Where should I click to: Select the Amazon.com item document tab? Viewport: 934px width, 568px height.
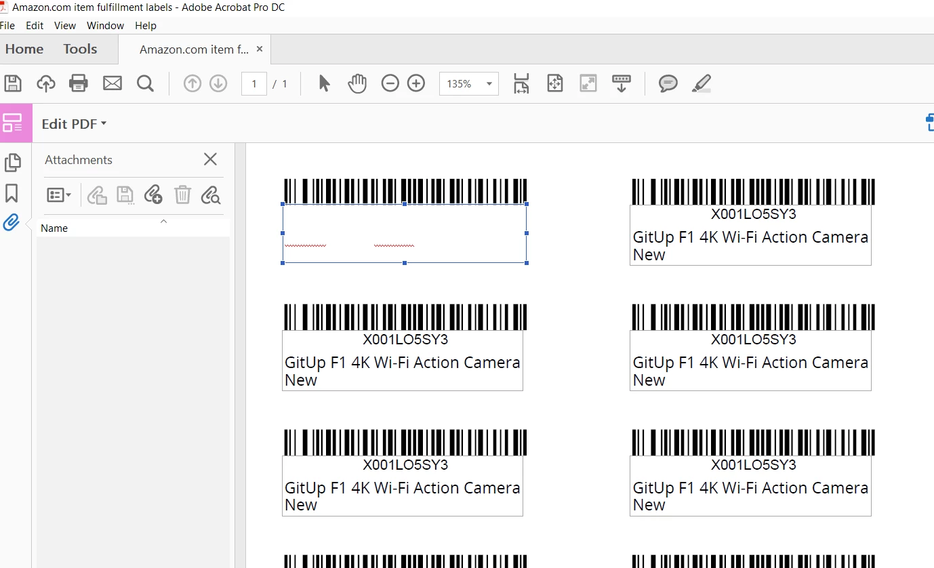[194, 49]
